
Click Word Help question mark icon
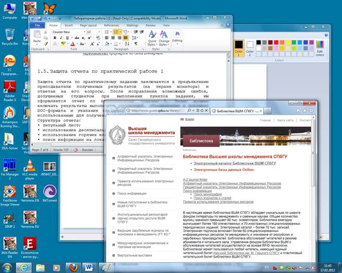(x=228, y=25)
